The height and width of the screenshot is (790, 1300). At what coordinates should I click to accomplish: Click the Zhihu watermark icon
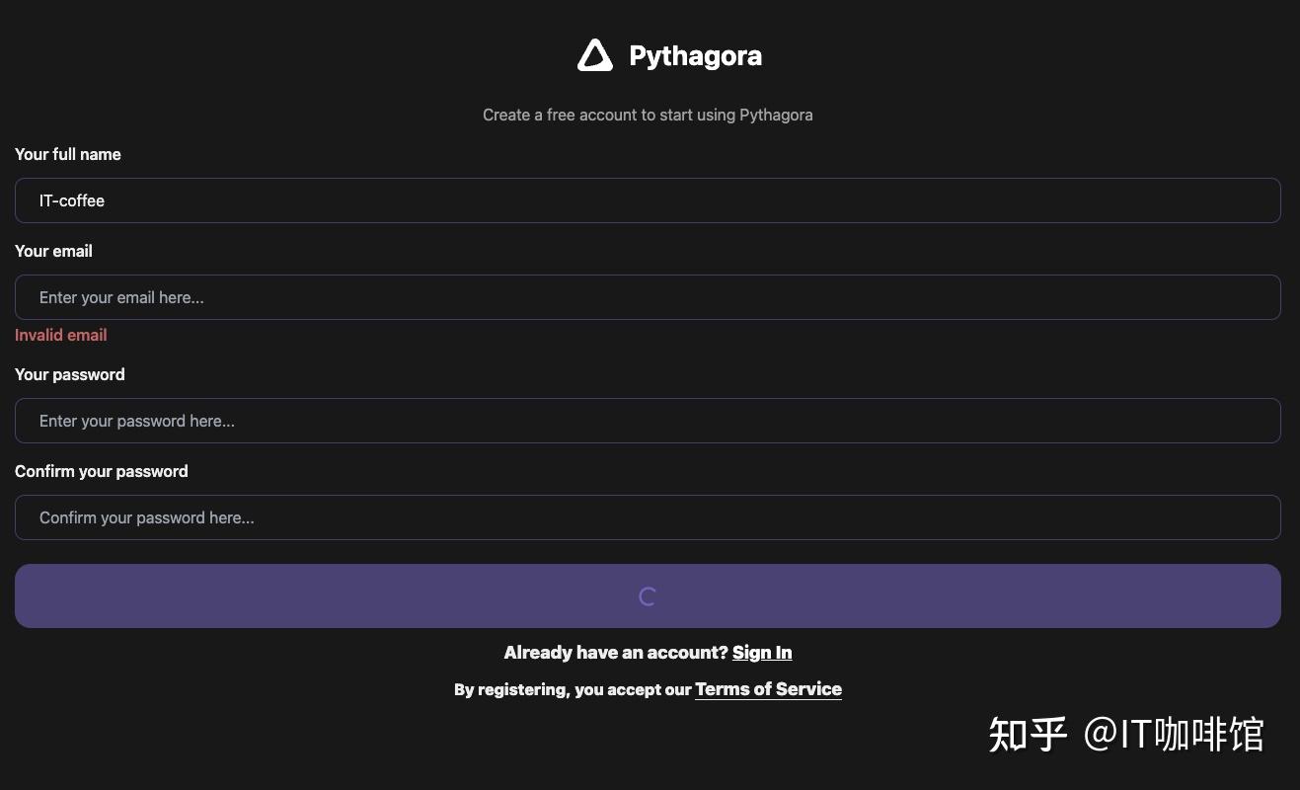1028,734
